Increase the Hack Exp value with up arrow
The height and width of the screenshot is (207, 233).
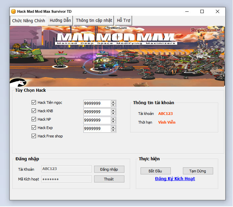(113, 127)
